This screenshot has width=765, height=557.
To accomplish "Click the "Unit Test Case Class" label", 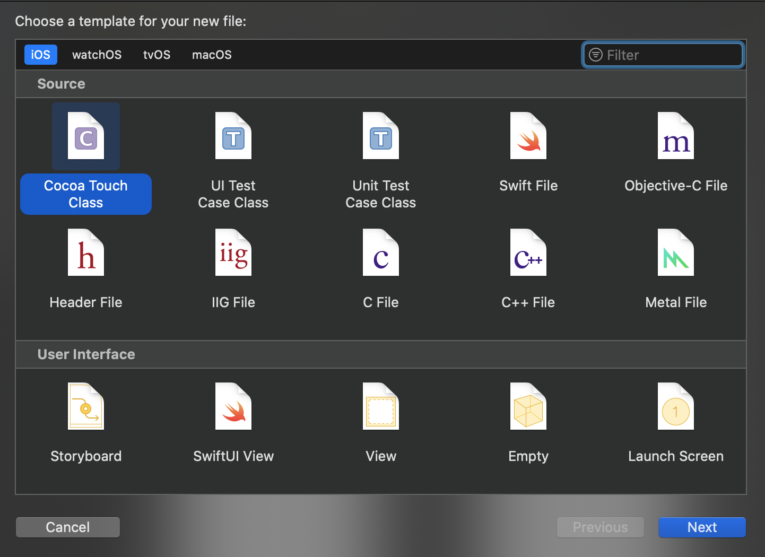I will tap(381, 194).
